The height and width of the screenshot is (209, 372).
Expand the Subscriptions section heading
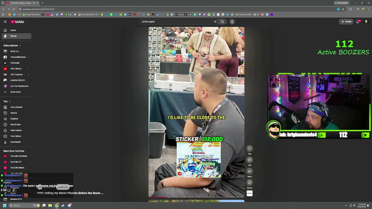click(12, 45)
